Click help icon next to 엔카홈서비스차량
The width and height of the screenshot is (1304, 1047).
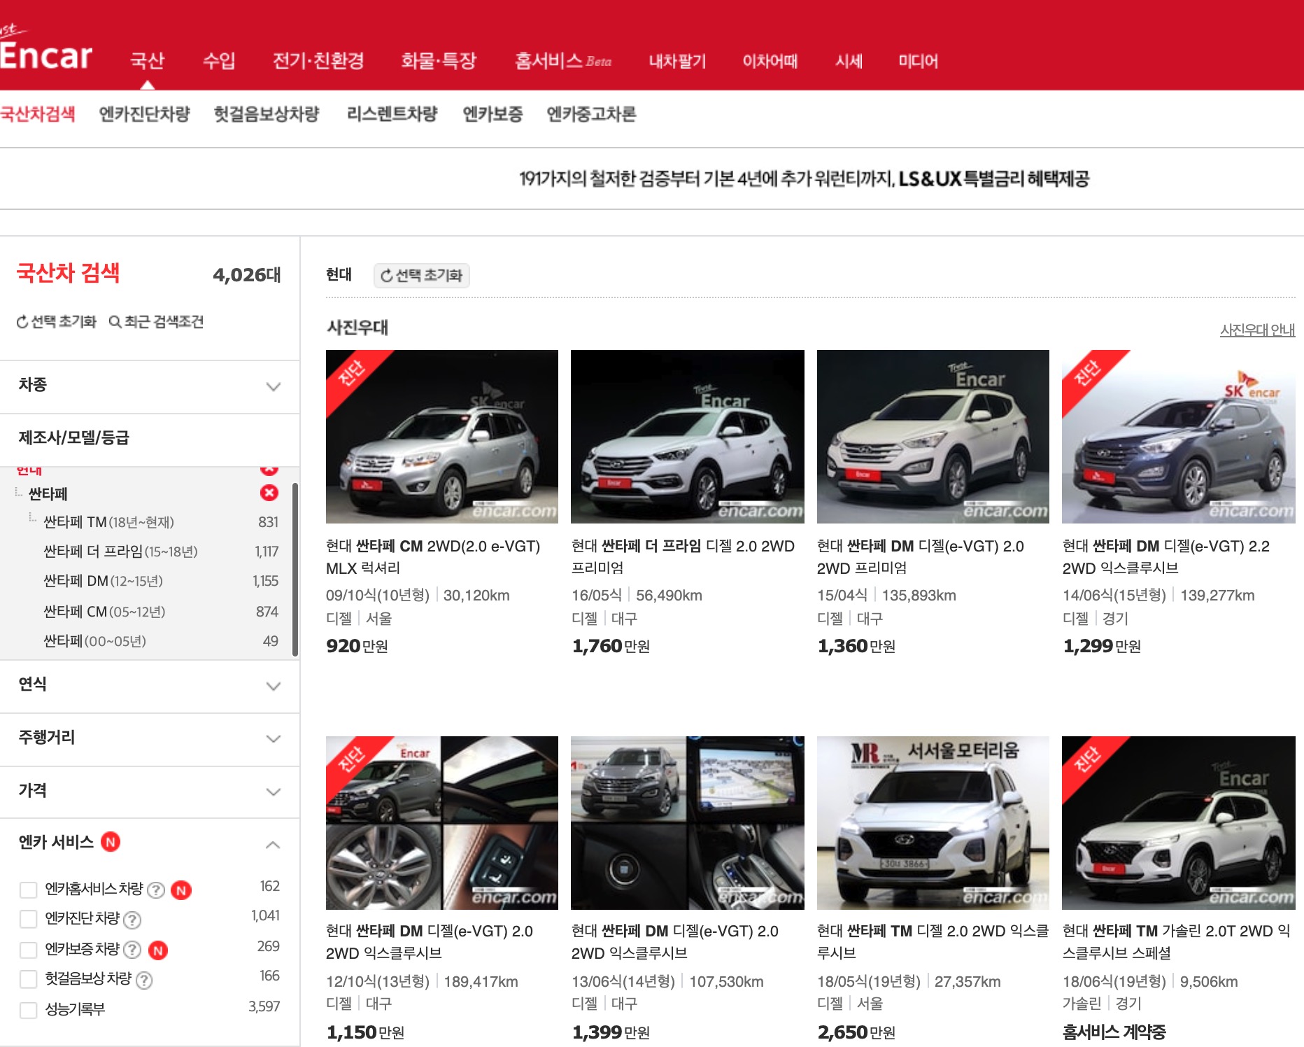[156, 890]
